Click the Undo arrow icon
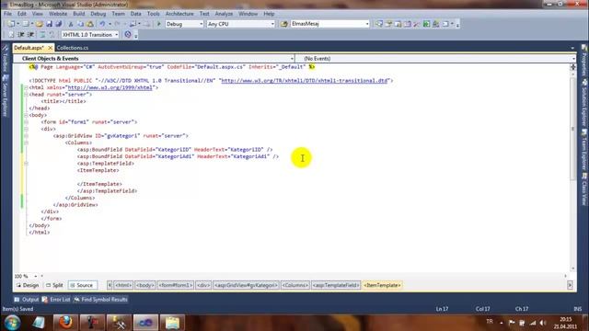This screenshot has height=331, width=589. 102,24
